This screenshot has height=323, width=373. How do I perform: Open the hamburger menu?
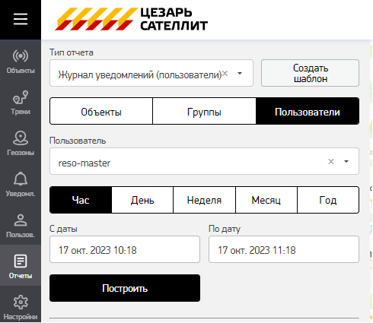tap(21, 19)
